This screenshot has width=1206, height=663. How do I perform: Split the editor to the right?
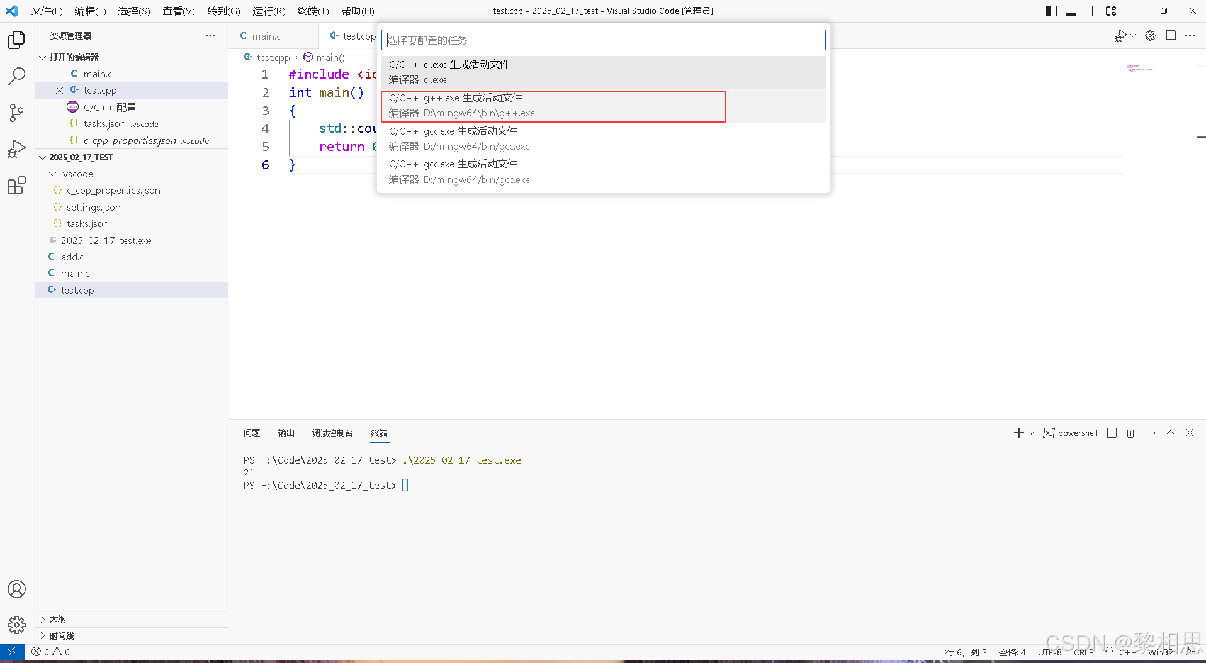coord(1171,36)
